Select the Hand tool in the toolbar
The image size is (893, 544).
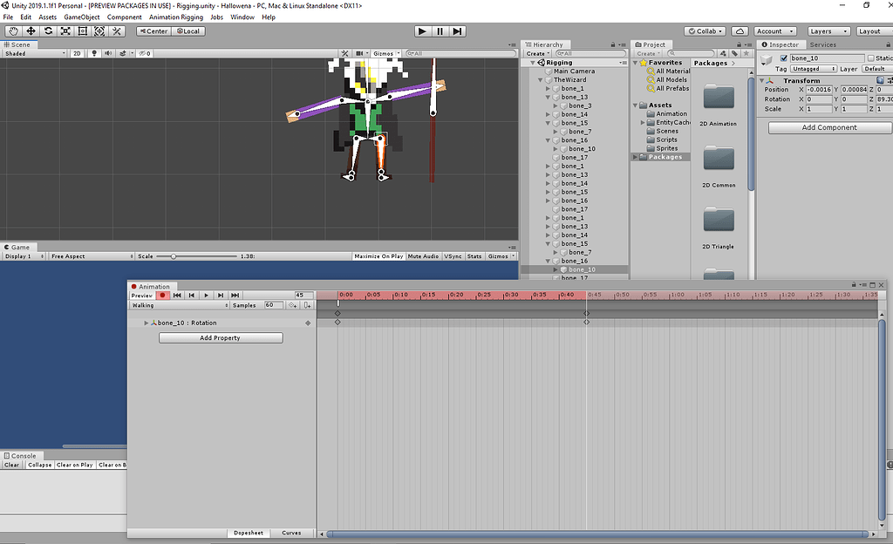pos(13,31)
